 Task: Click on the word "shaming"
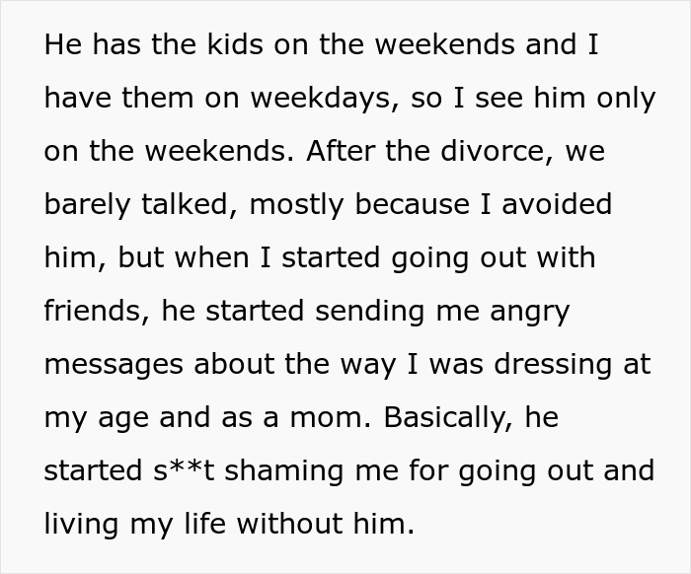tap(284, 471)
